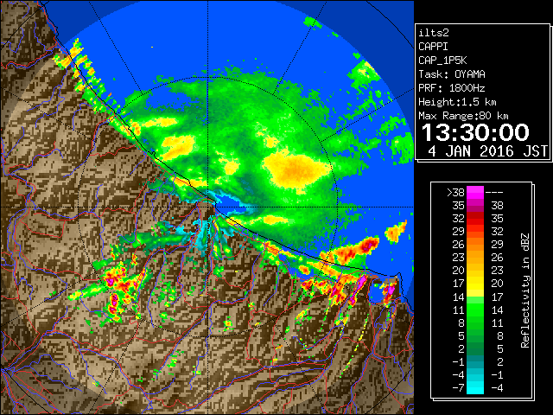Screen dimensions: 553x415
Task: Click the cyan -7 to -4 legend swatch
Action: (475, 387)
